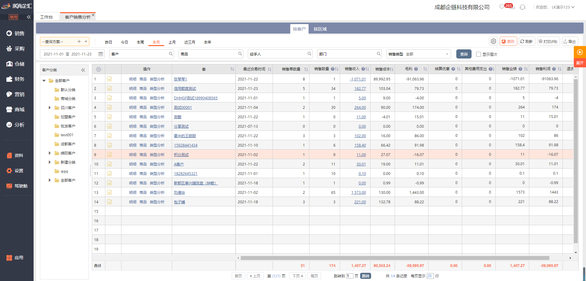Viewport: 586px width, 281px height.
Task: Collapse the left sidebar with double chevron
Action: pos(29,17)
